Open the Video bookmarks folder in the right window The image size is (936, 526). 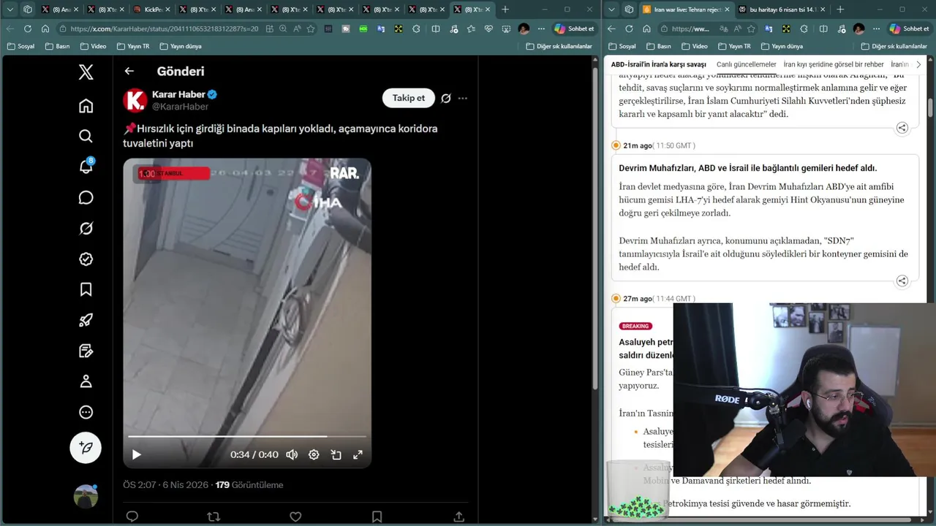pos(694,46)
